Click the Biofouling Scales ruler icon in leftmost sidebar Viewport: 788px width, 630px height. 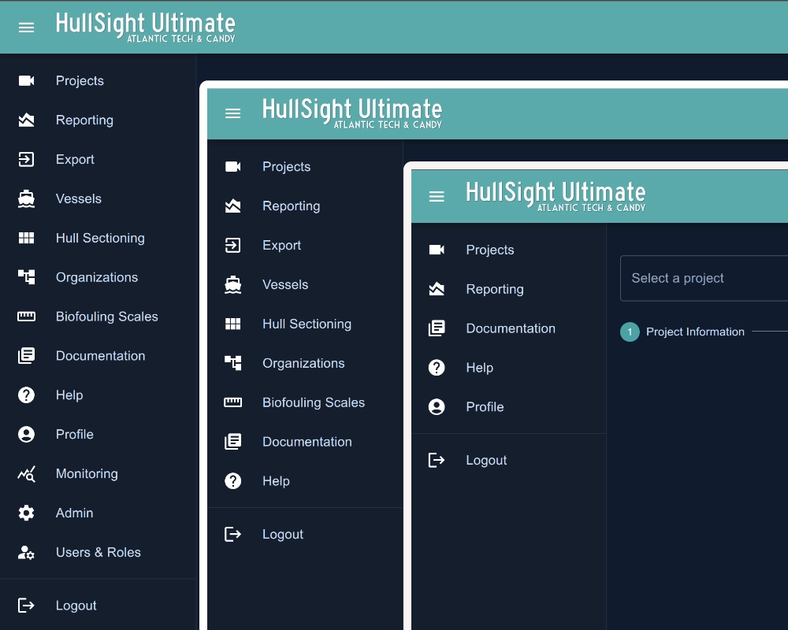pos(26,317)
